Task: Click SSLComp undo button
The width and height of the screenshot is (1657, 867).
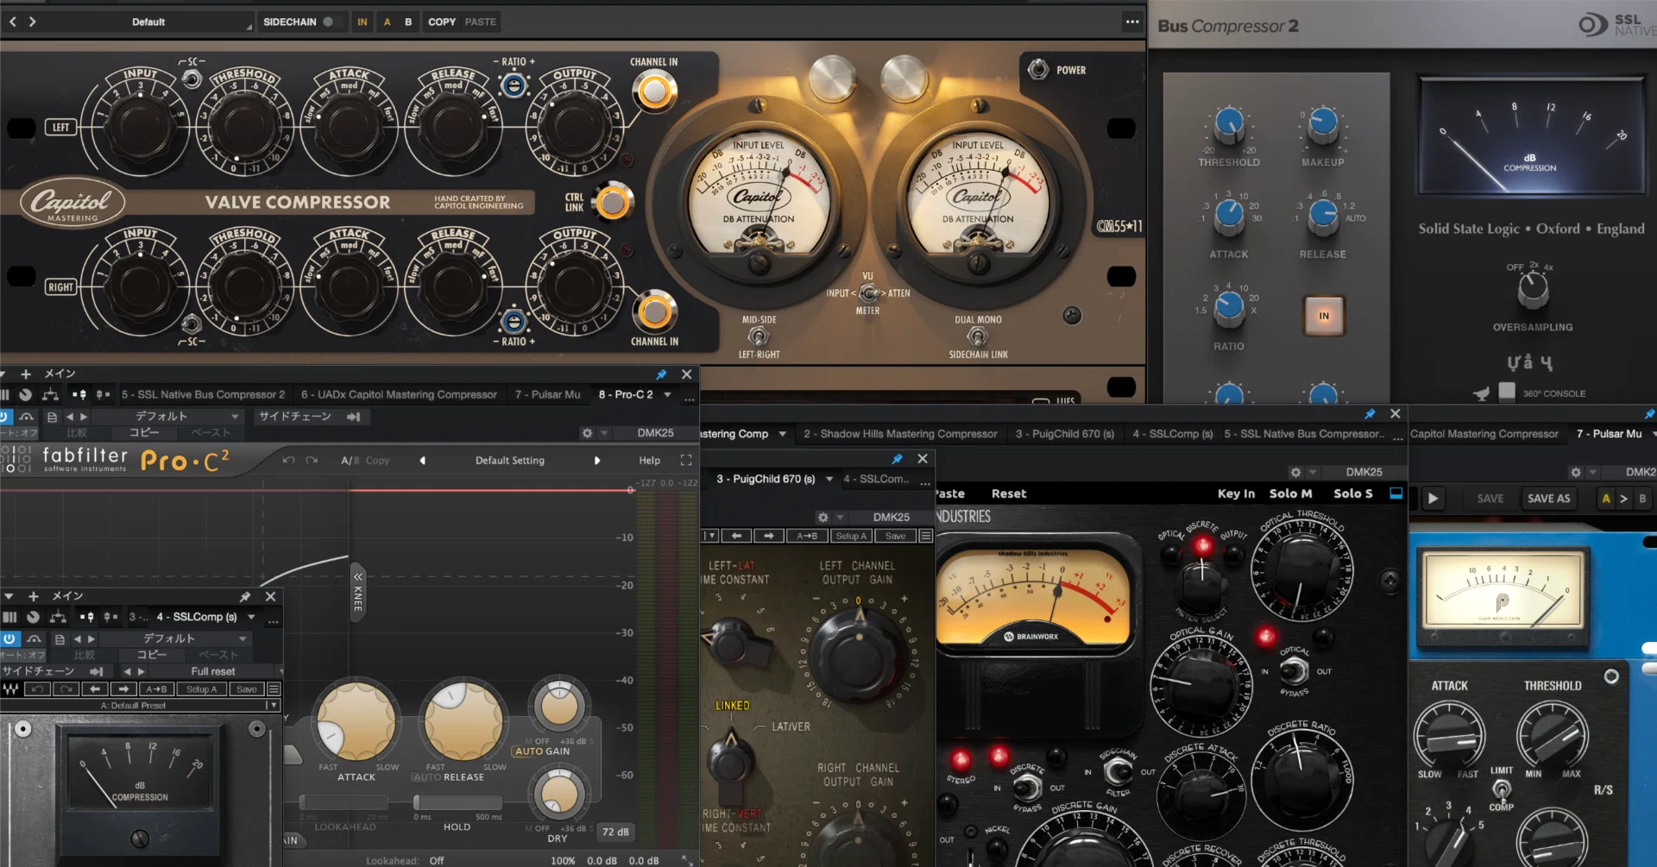Action: click(37, 689)
